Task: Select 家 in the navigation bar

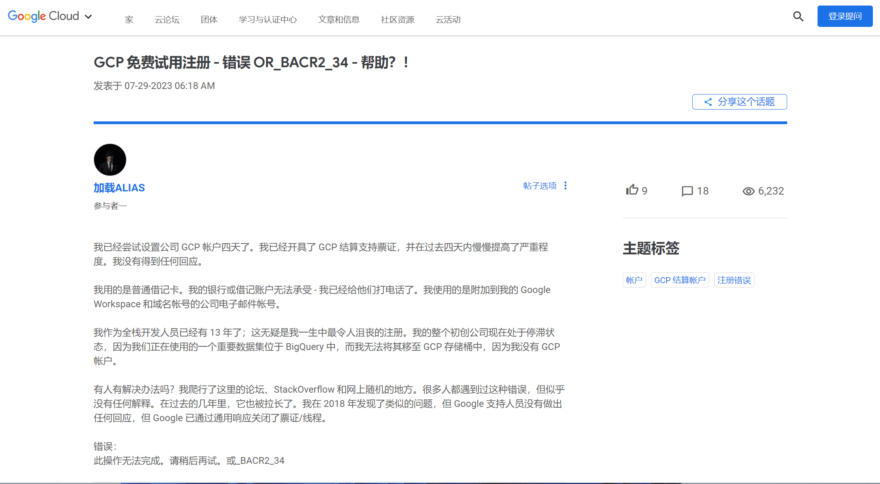Action: coord(129,20)
